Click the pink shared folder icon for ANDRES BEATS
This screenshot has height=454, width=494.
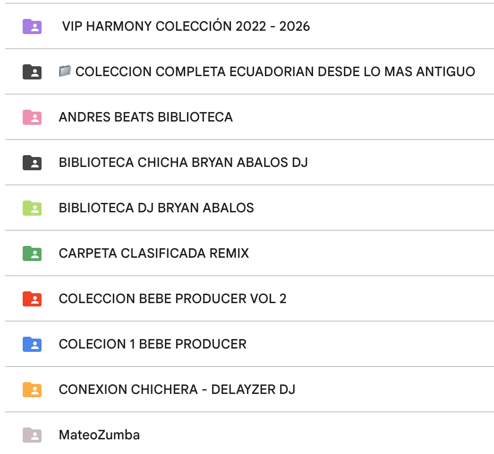[32, 117]
